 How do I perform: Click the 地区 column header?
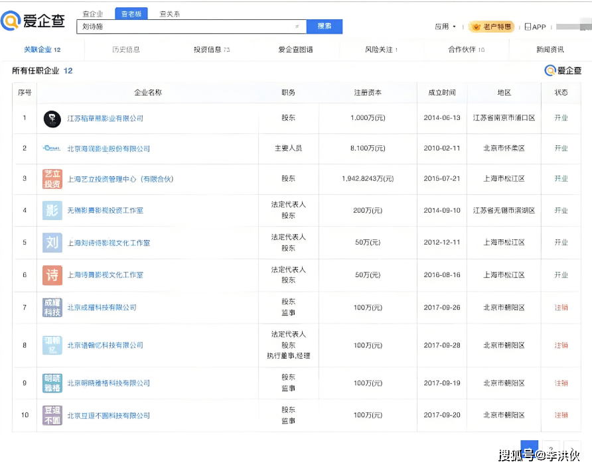pyautogui.click(x=504, y=92)
